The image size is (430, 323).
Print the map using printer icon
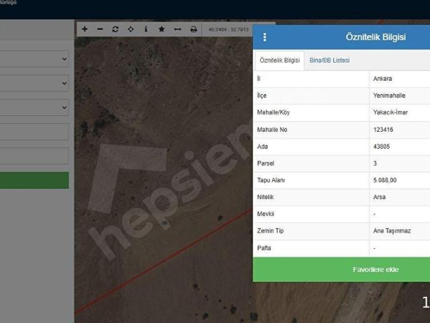tap(193, 29)
